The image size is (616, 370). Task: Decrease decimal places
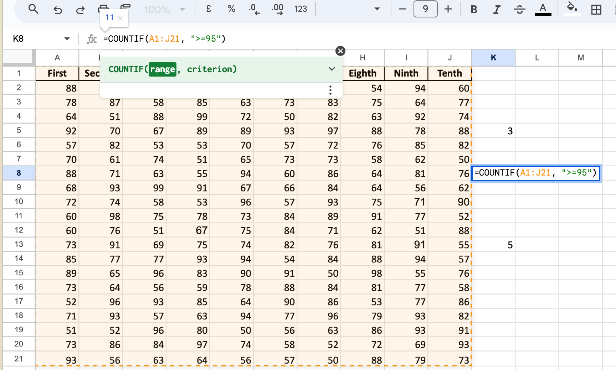point(254,9)
